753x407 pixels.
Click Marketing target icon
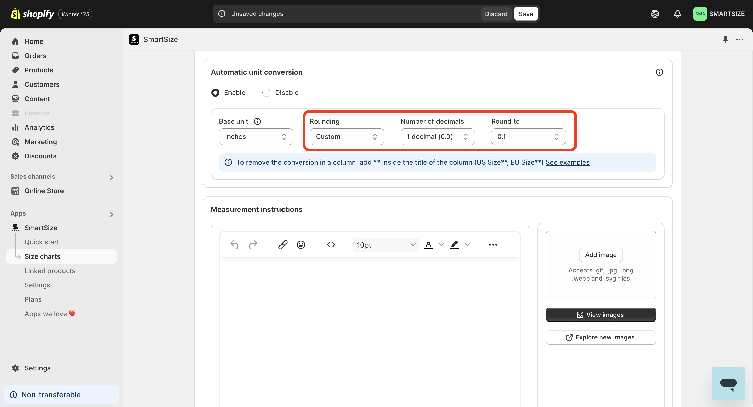[15, 142]
